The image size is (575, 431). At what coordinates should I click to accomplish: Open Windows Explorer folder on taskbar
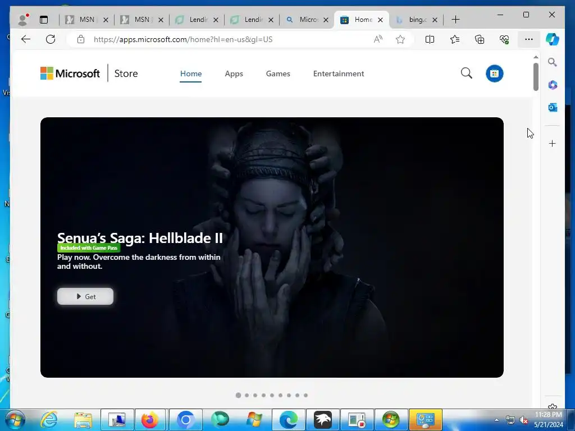tap(83, 420)
